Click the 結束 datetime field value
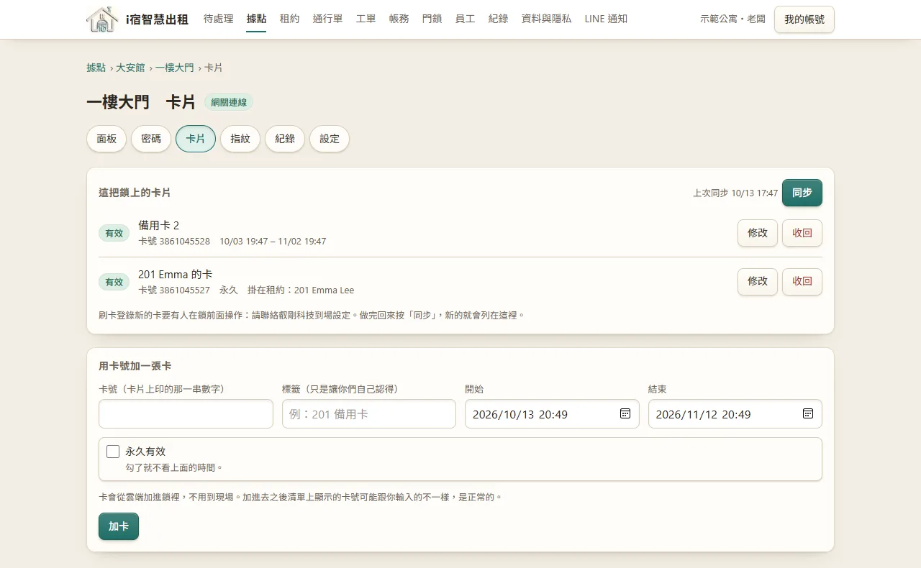The image size is (921, 568). [x=703, y=415]
